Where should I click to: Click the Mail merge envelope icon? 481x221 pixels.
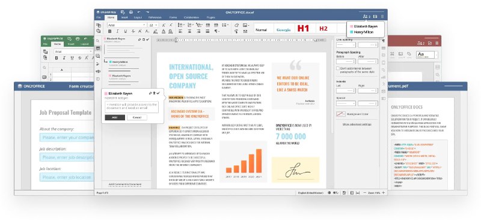(245, 31)
